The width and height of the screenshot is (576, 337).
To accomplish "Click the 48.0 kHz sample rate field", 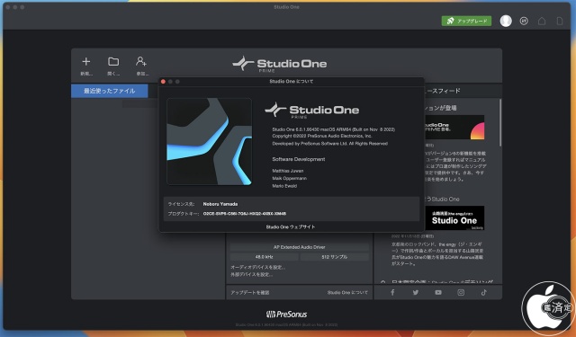I will [x=264, y=257].
